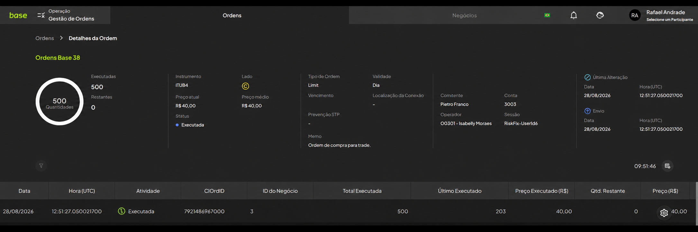The width and height of the screenshot is (698, 232).
Task: Go back to Ordens breadcrumb link
Action: coord(45,38)
